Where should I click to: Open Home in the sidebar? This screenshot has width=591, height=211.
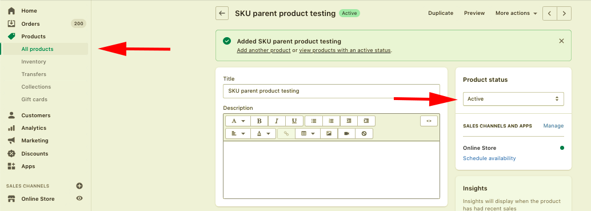click(x=29, y=11)
